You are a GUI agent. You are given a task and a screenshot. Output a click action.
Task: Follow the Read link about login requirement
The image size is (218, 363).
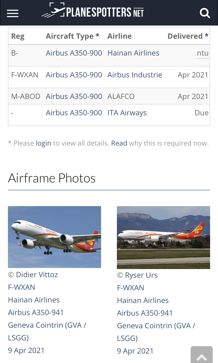pos(119,143)
